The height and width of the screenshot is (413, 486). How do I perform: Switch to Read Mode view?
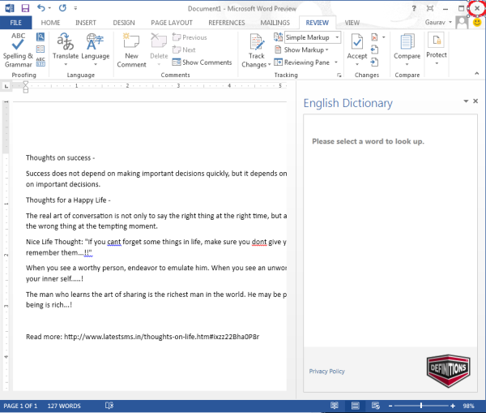point(335,406)
